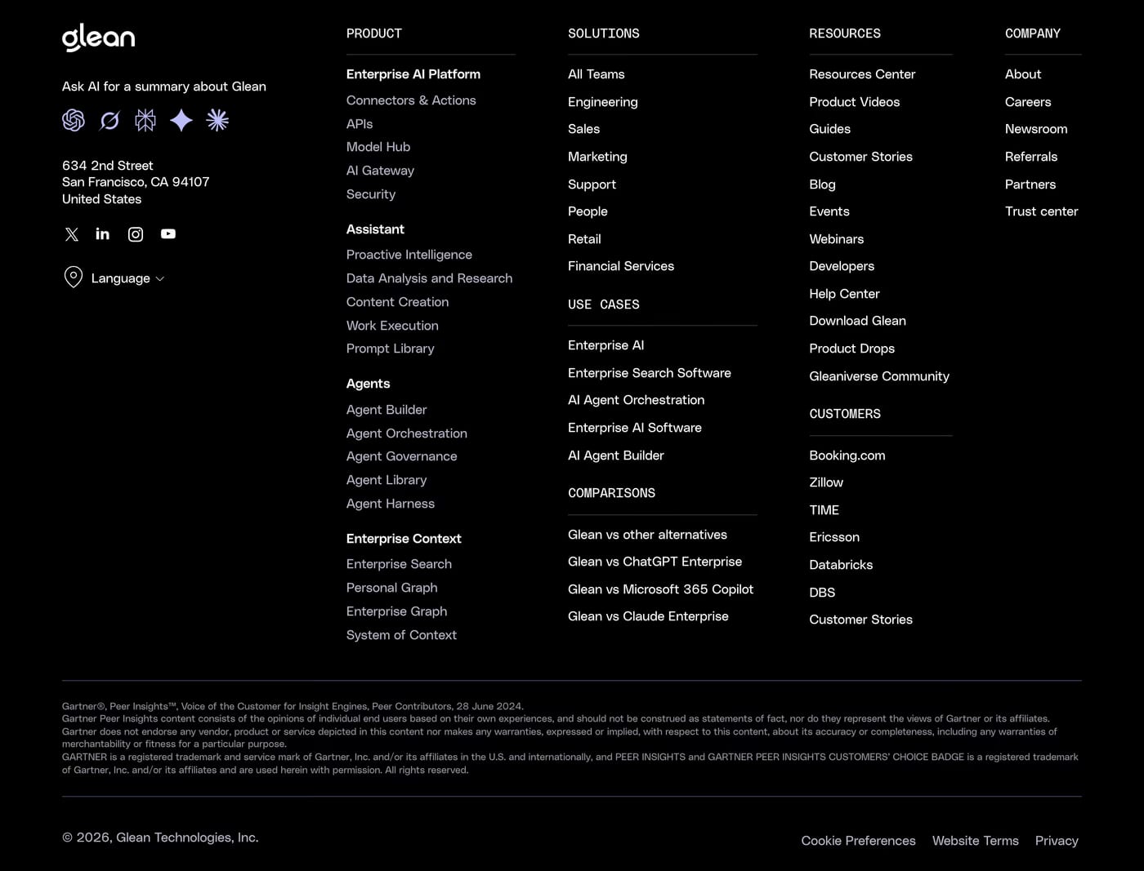Screen dimensions: 1144x871
Task: Open Glean vs Microsoft 365 Copilot
Action: (x=661, y=589)
